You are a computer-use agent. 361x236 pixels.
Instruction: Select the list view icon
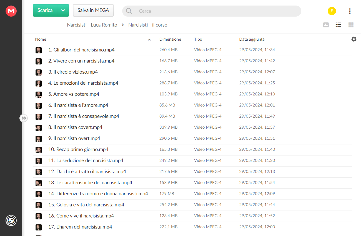(338, 25)
